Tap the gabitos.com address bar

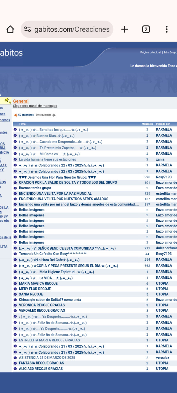[67, 29]
